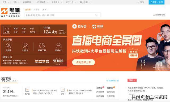Click the WeChat ID search input field

[x=62, y=15]
